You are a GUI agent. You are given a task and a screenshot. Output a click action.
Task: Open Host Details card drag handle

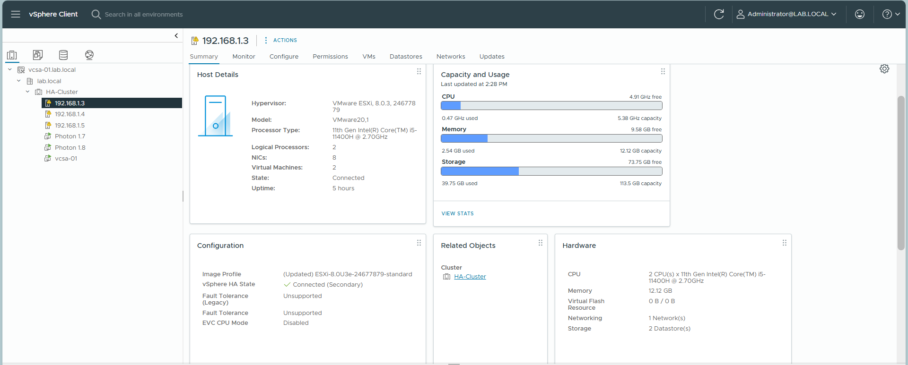(419, 71)
